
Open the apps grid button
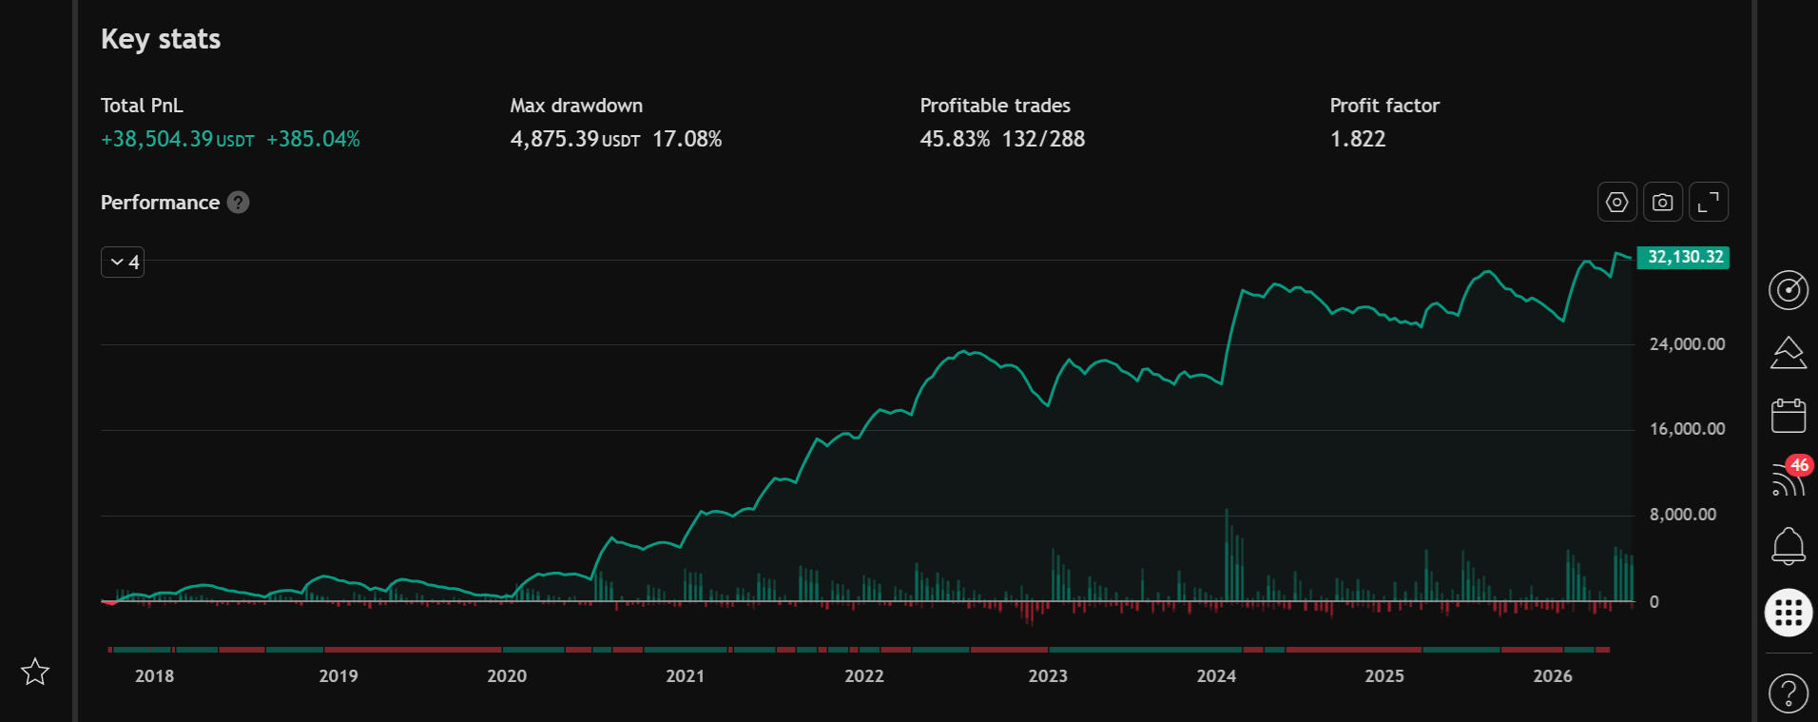point(1788,613)
